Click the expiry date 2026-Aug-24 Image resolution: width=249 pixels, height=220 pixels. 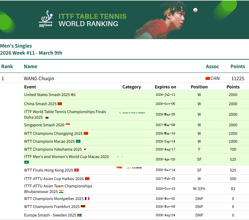click(165, 215)
